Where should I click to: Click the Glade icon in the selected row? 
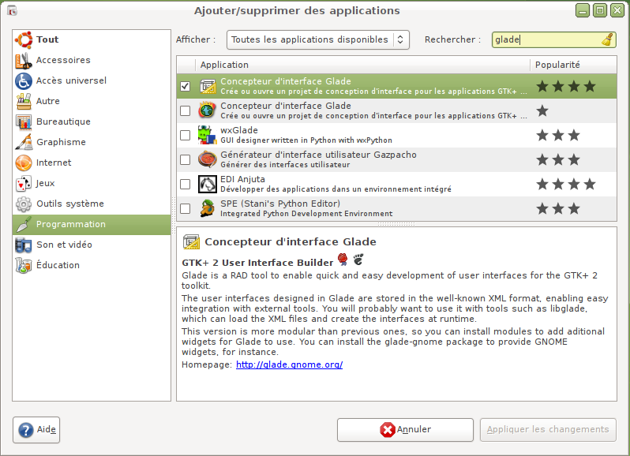pos(208,86)
